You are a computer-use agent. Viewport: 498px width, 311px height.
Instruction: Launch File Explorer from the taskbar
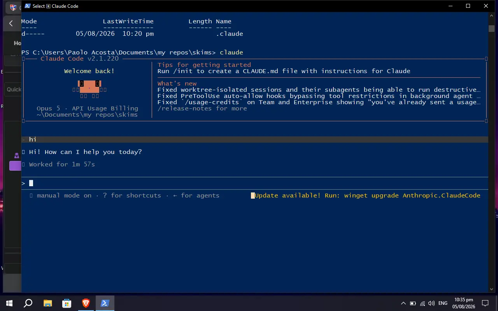[x=47, y=303]
